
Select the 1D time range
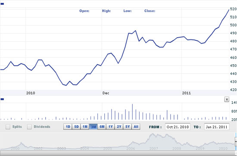point(68,127)
